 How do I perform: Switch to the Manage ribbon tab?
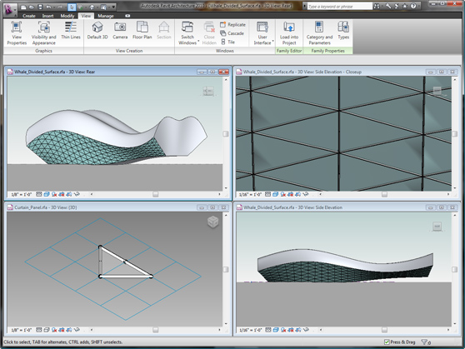click(106, 16)
